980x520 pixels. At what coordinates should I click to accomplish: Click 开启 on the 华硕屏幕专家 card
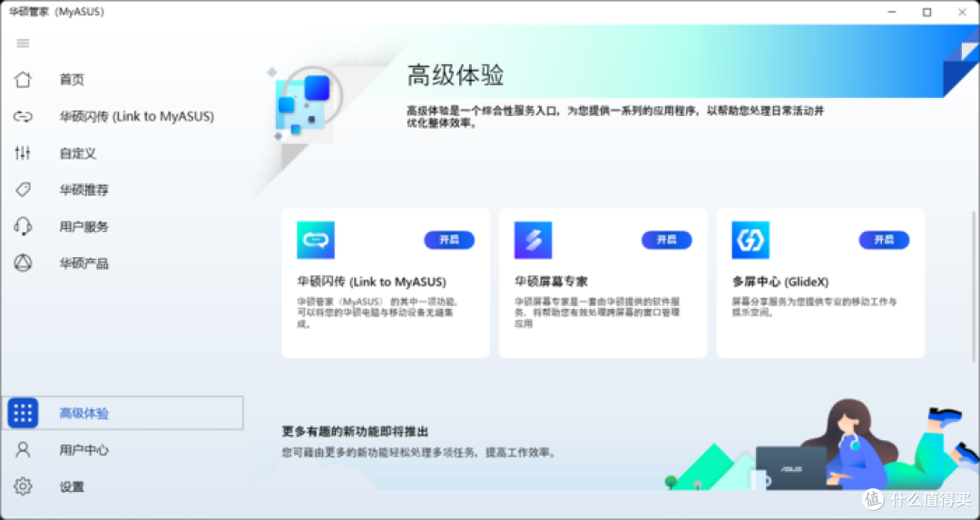click(x=667, y=240)
